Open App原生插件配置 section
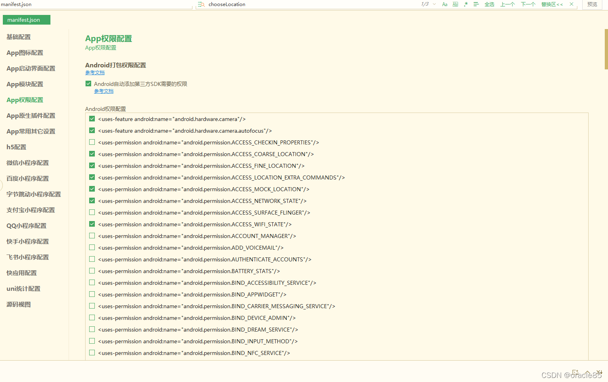608x382 pixels. (31, 116)
